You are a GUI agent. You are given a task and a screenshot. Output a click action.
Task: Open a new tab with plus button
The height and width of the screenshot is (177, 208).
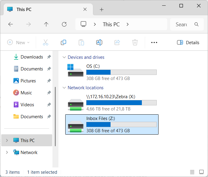point(102,10)
